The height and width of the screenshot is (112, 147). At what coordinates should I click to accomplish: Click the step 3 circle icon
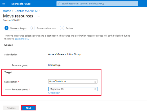point(62,28)
